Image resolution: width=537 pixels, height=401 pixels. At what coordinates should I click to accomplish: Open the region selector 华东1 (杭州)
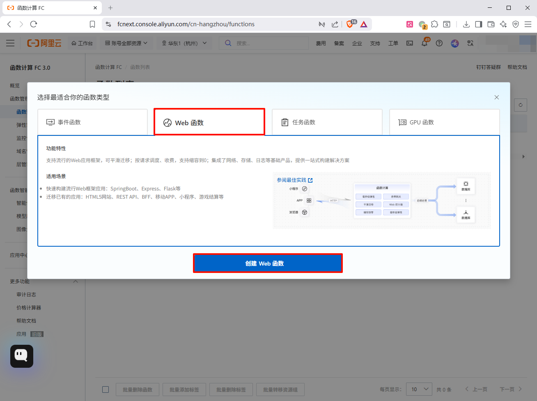click(184, 43)
